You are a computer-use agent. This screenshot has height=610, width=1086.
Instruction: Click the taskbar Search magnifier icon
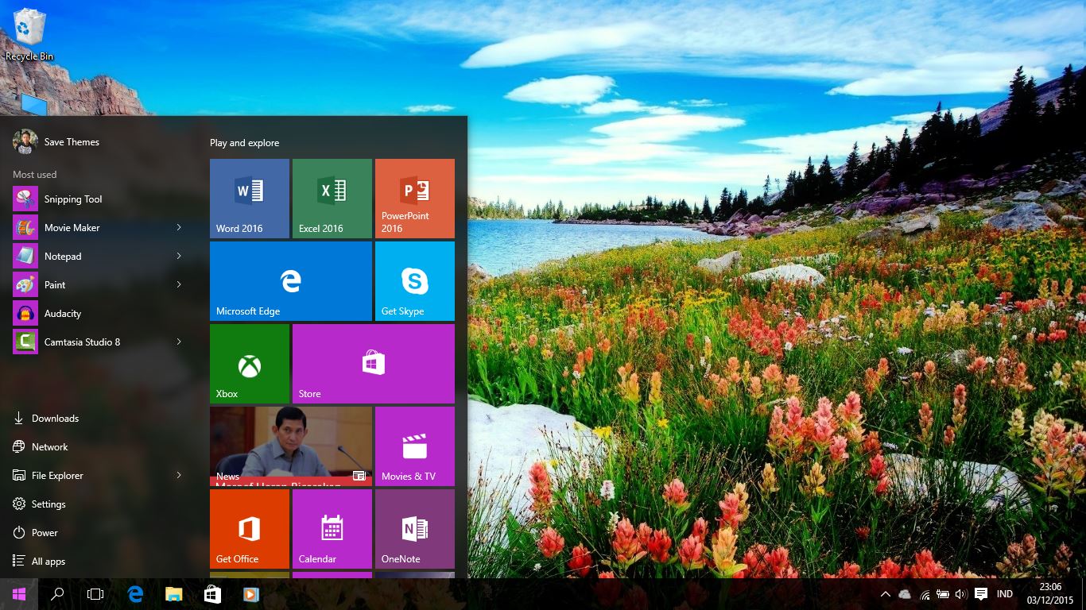pos(57,594)
